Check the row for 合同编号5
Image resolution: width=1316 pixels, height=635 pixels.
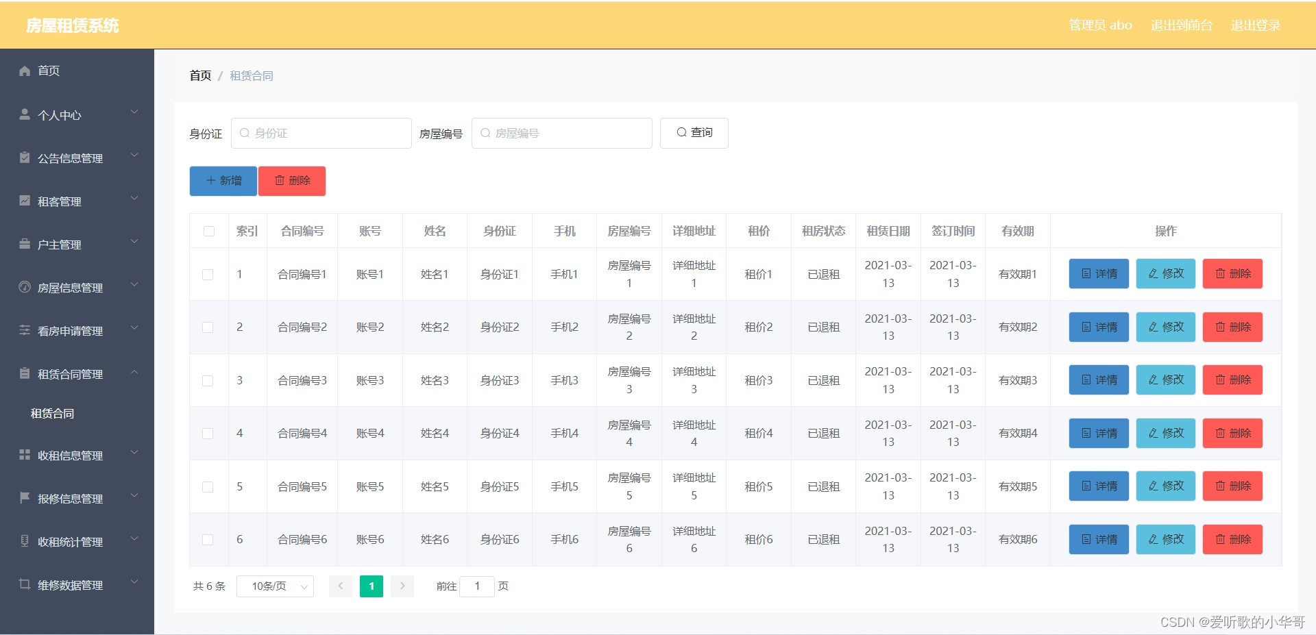point(208,487)
